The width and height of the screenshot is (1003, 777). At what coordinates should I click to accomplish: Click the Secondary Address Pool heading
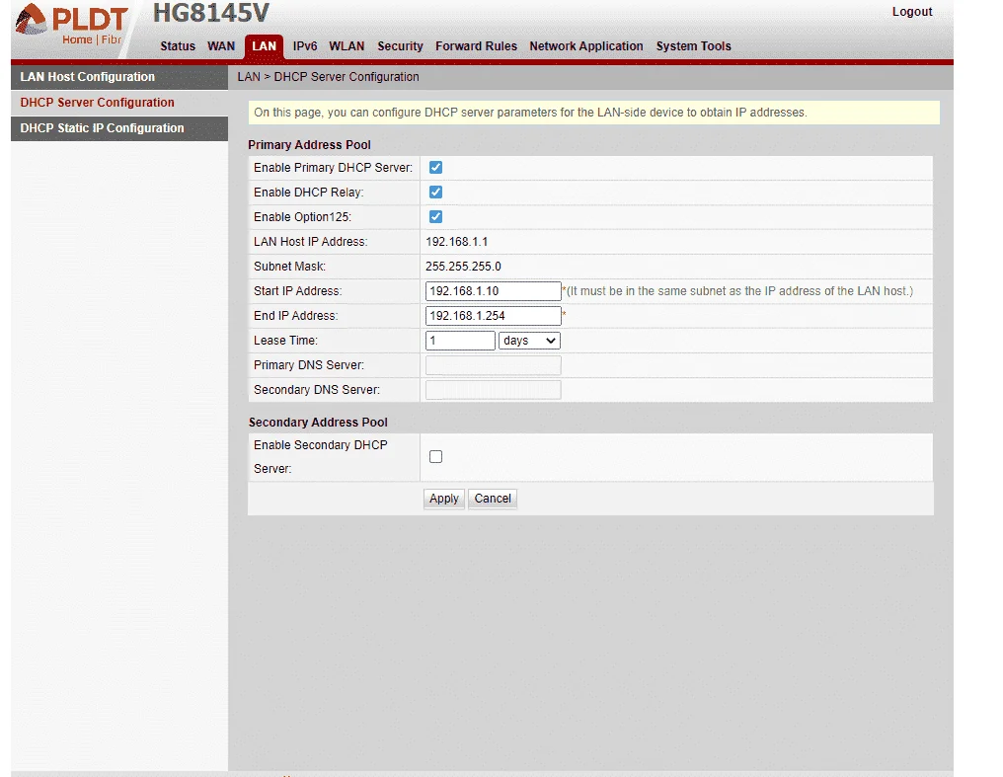pos(318,423)
